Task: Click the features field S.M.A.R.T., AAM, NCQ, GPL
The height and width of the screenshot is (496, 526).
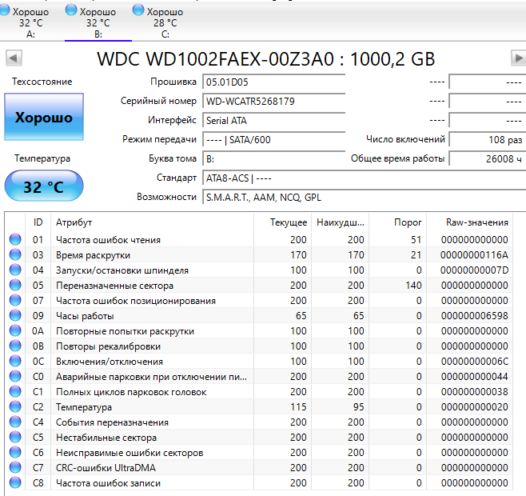Action: pos(365,197)
